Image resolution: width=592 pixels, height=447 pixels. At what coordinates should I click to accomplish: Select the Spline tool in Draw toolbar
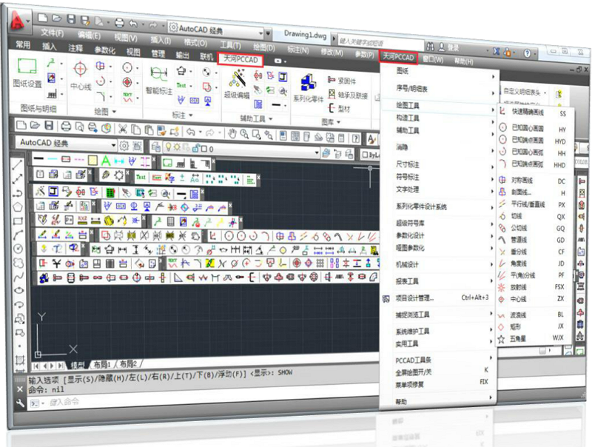[x=18, y=277]
